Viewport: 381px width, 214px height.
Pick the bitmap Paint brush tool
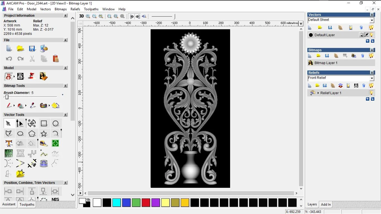pos(9,106)
